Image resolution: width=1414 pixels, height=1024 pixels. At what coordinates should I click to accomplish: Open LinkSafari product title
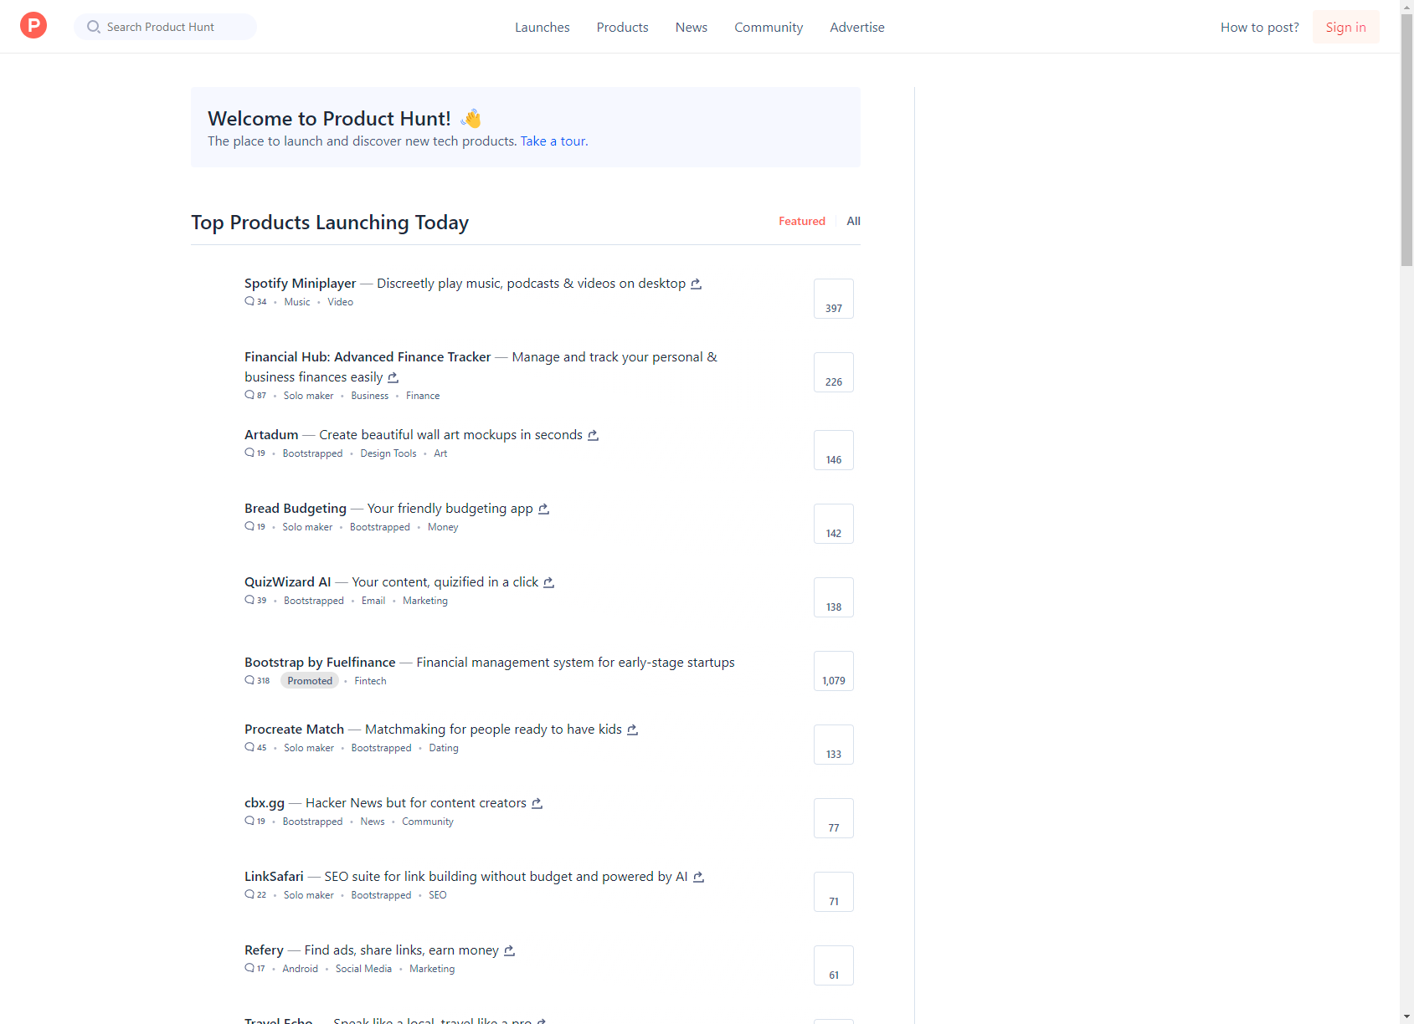pyautogui.click(x=274, y=877)
